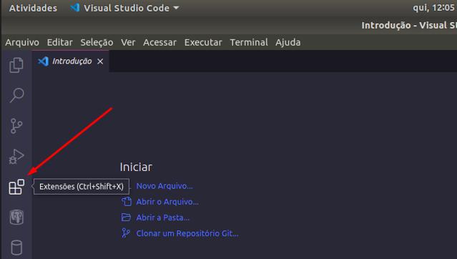
Task: Click the Novo Arquivo... link
Action: tap(164, 186)
